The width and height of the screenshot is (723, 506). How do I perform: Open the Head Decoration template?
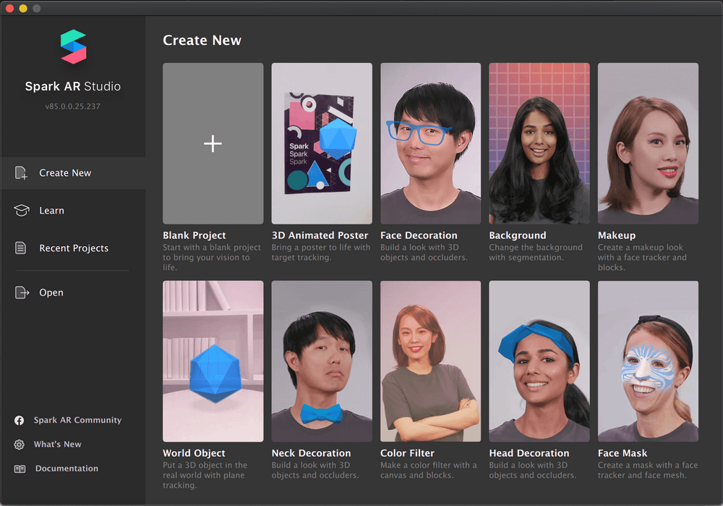539,360
